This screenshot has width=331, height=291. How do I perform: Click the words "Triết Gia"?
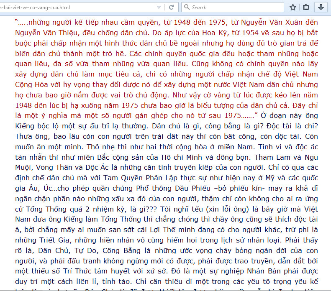coord(55,240)
